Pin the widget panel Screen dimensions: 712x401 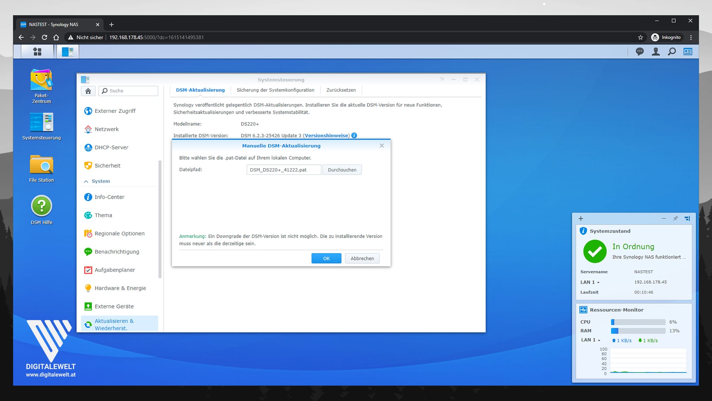click(x=675, y=219)
